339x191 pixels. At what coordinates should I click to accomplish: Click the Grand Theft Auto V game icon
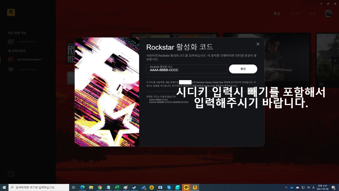(11, 70)
